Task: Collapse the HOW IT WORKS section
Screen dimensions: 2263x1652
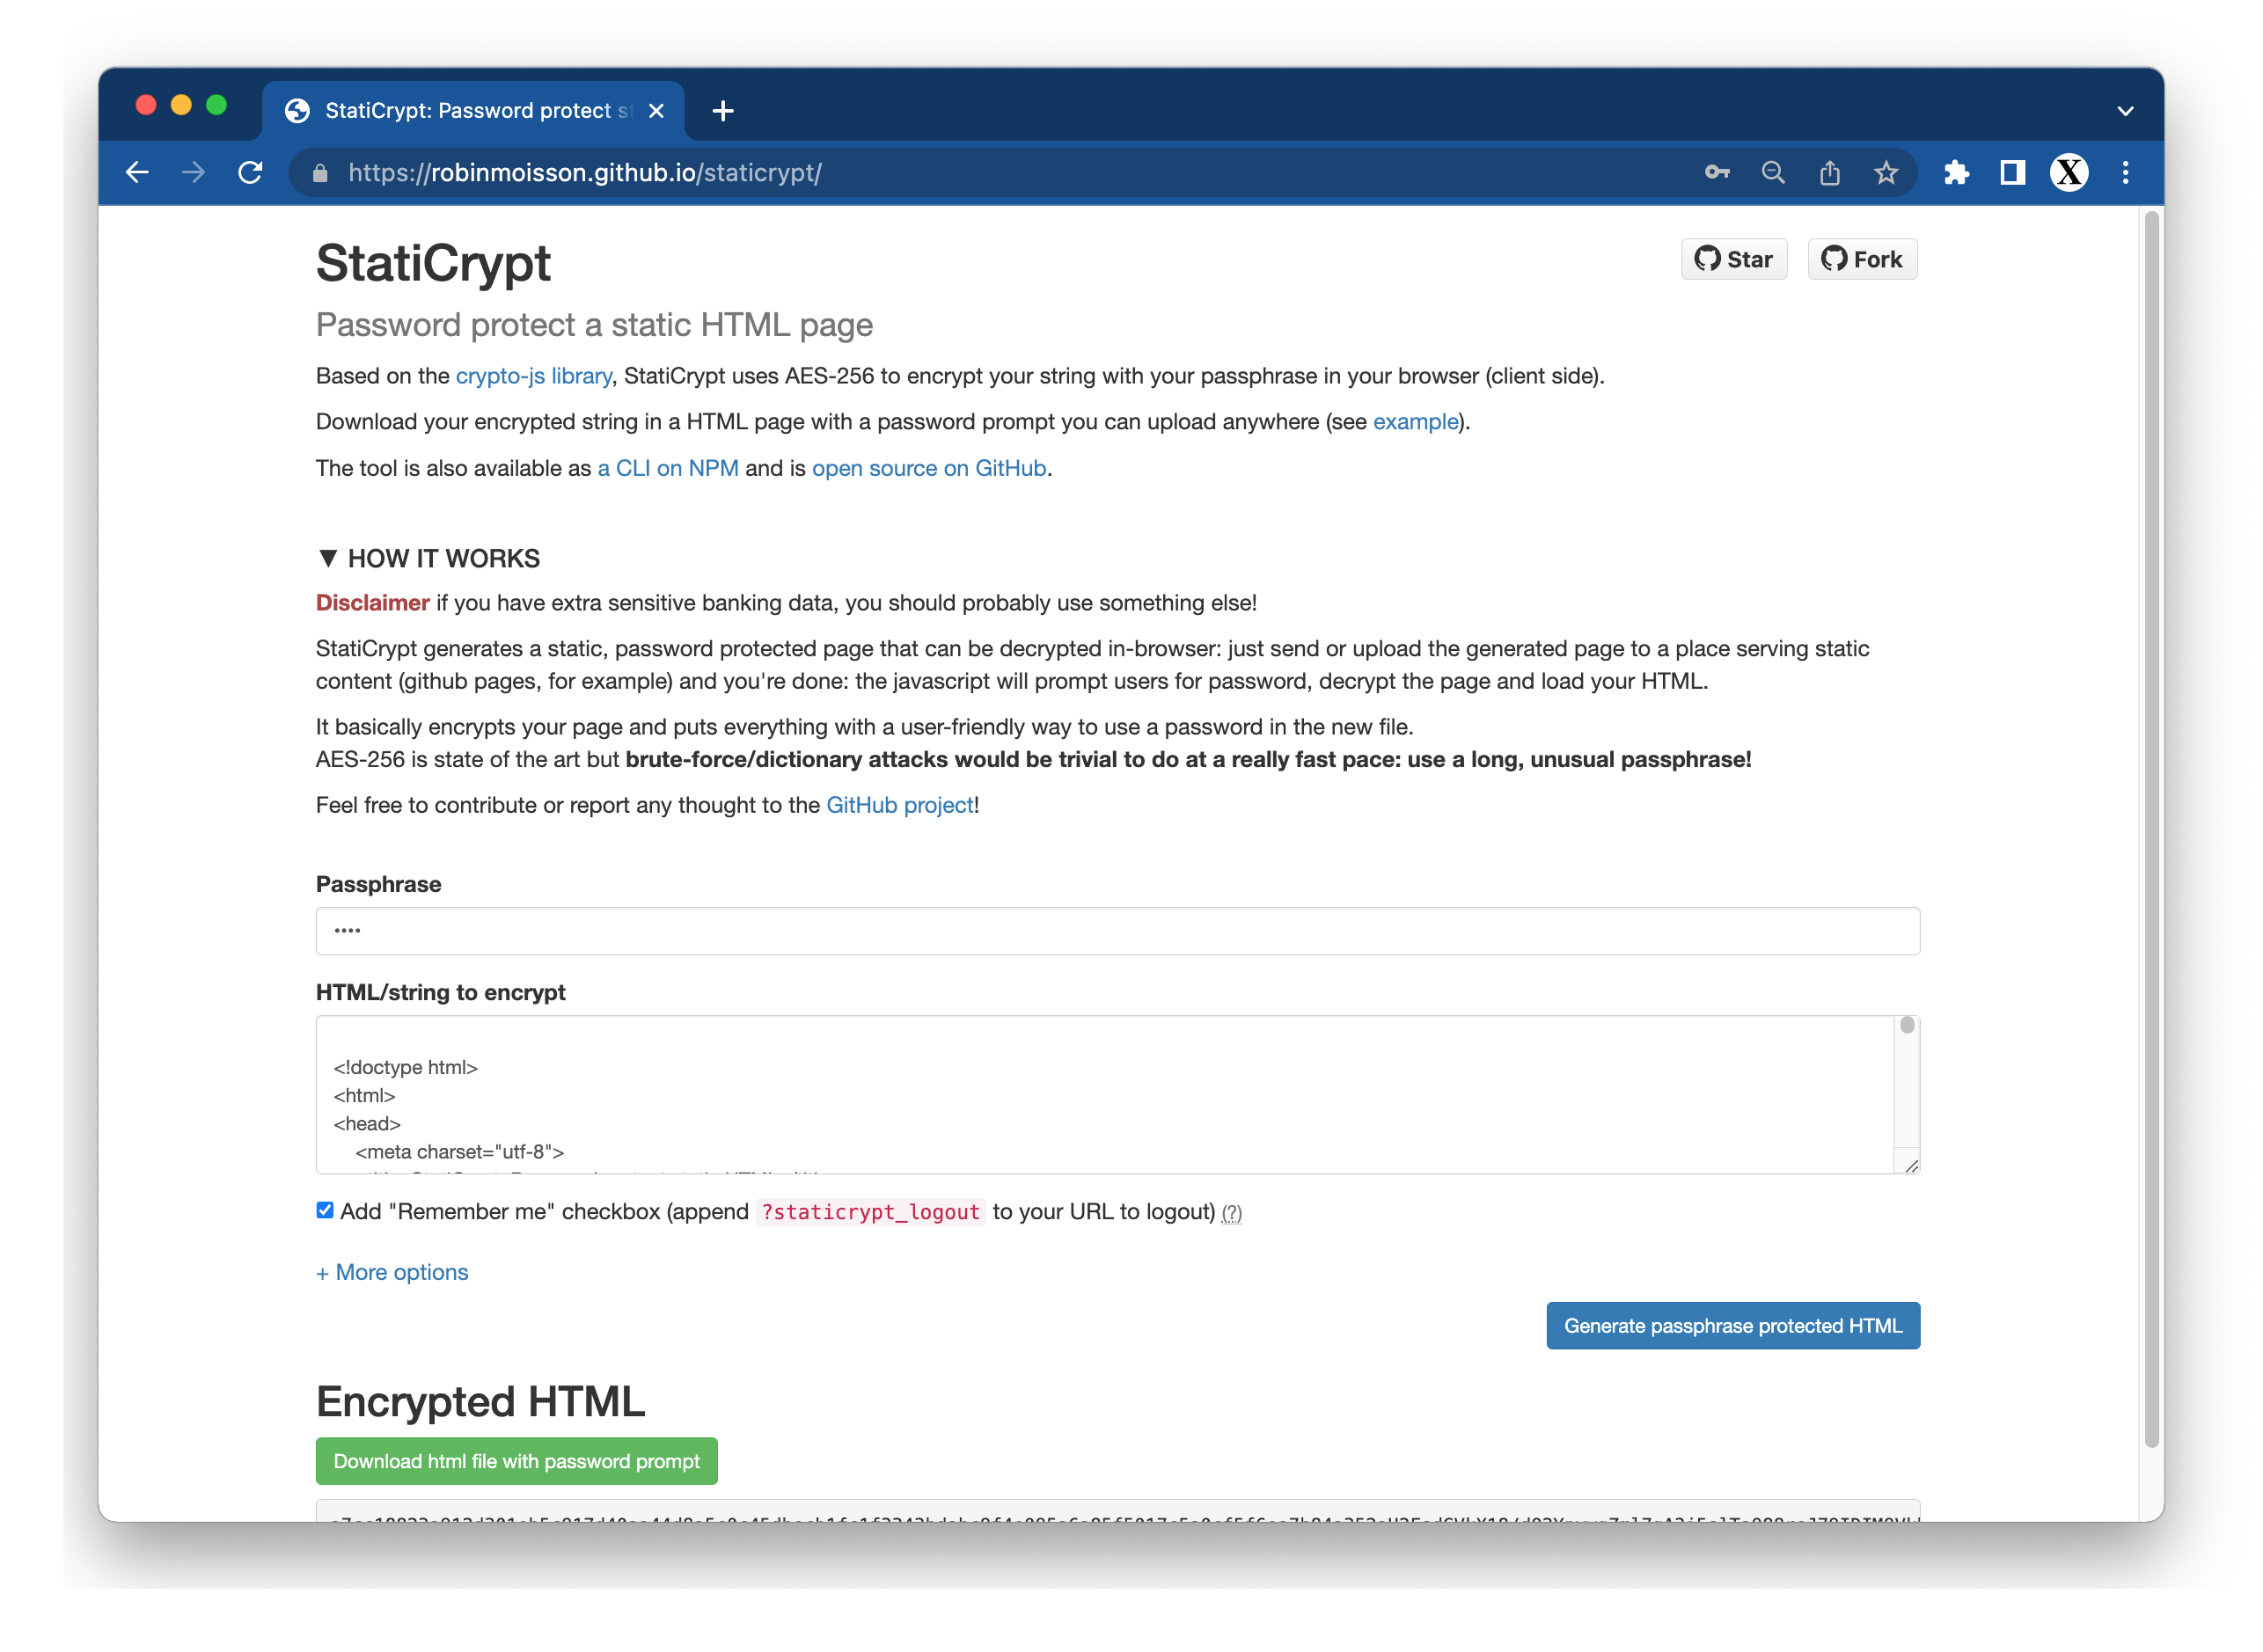Action: (x=428, y=558)
